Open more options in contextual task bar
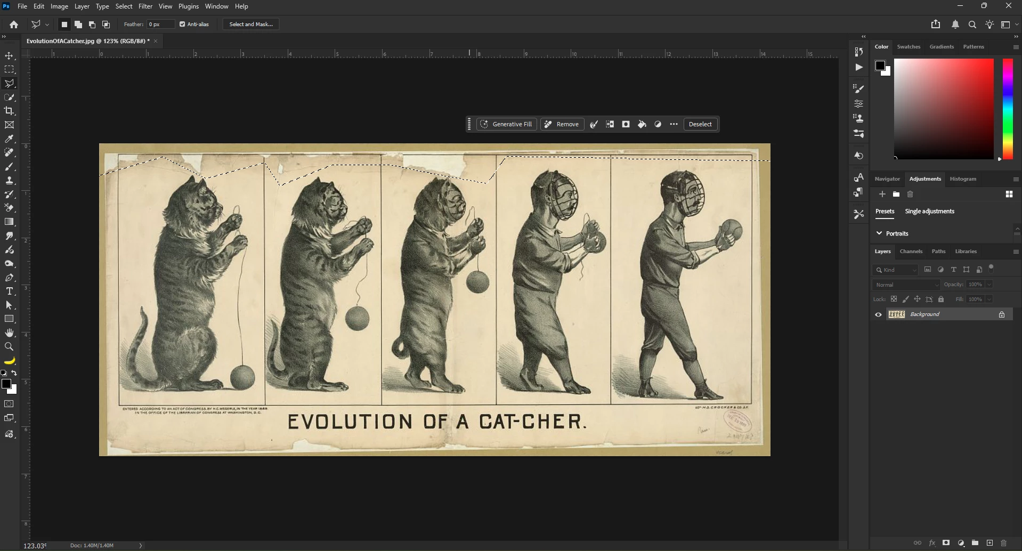Viewport: 1022px width, 551px height. (x=674, y=124)
